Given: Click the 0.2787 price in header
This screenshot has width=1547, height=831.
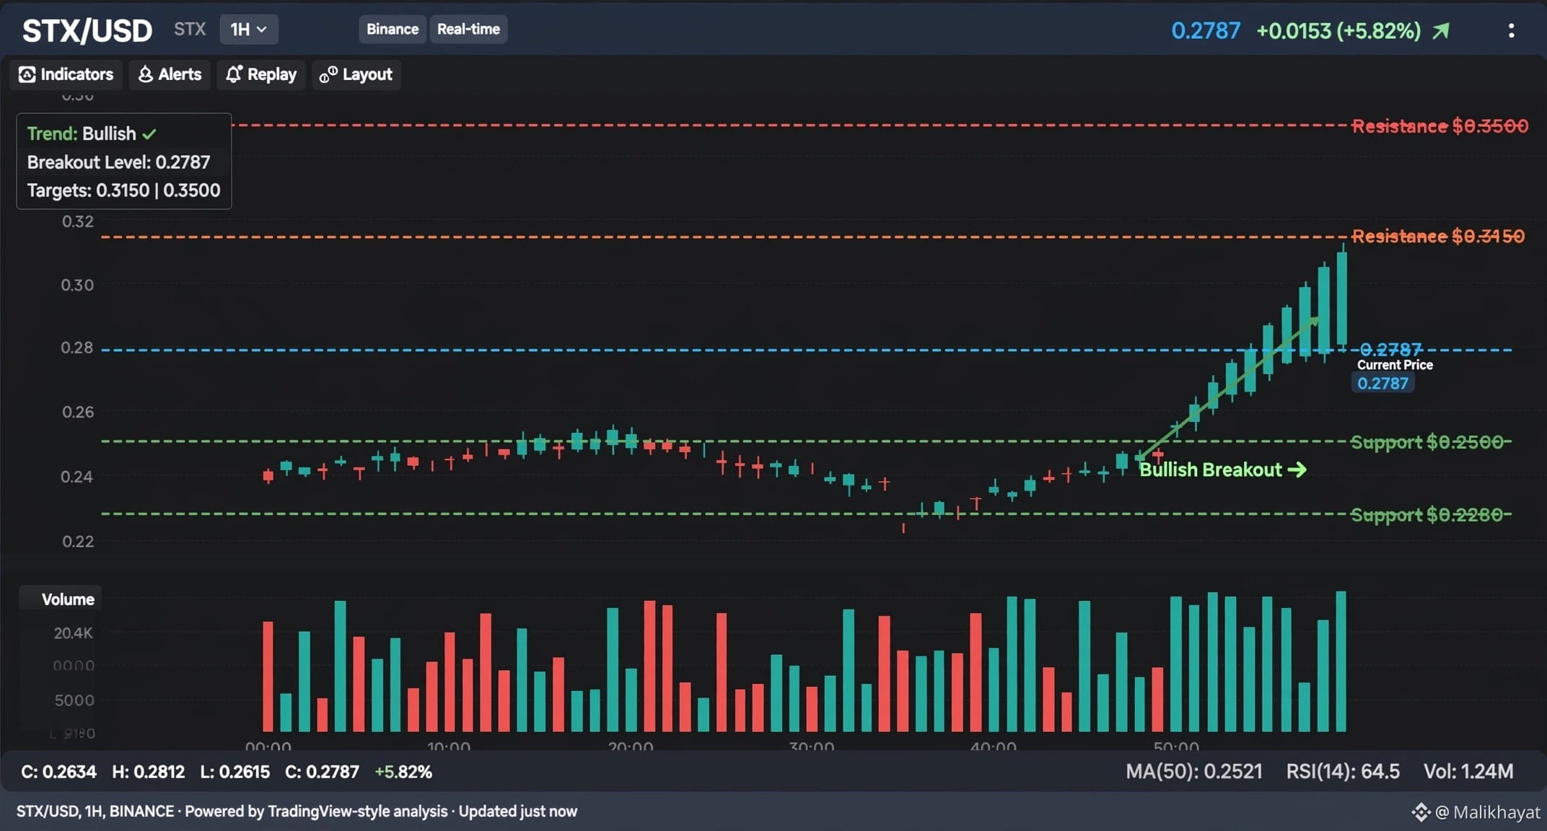Looking at the screenshot, I should pyautogui.click(x=1206, y=31).
